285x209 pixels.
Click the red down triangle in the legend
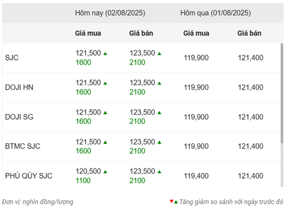click(x=172, y=201)
